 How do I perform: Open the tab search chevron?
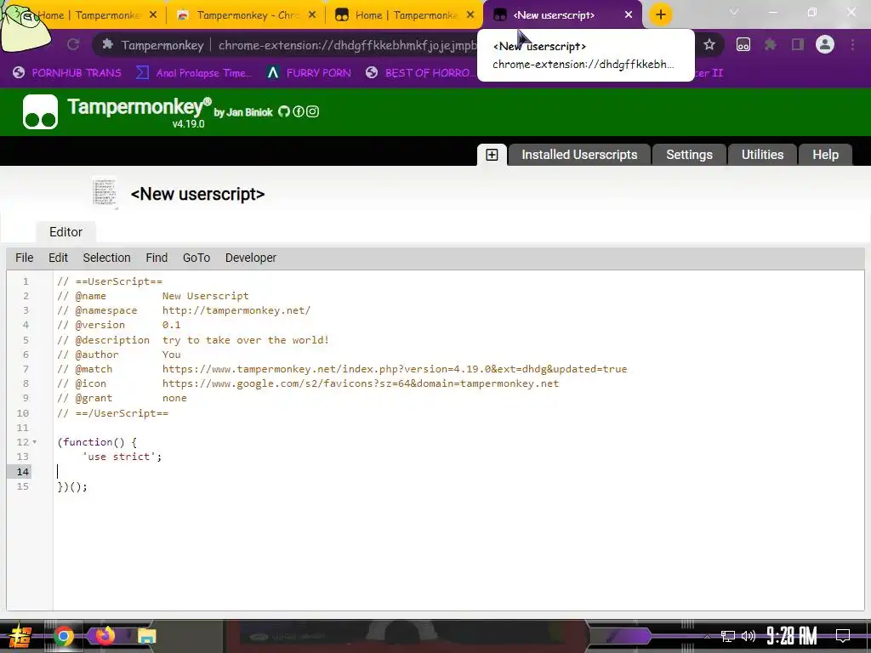(734, 12)
